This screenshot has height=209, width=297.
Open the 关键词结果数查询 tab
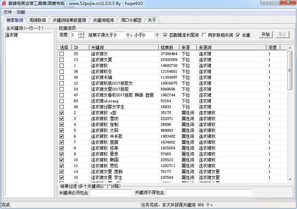69,20
